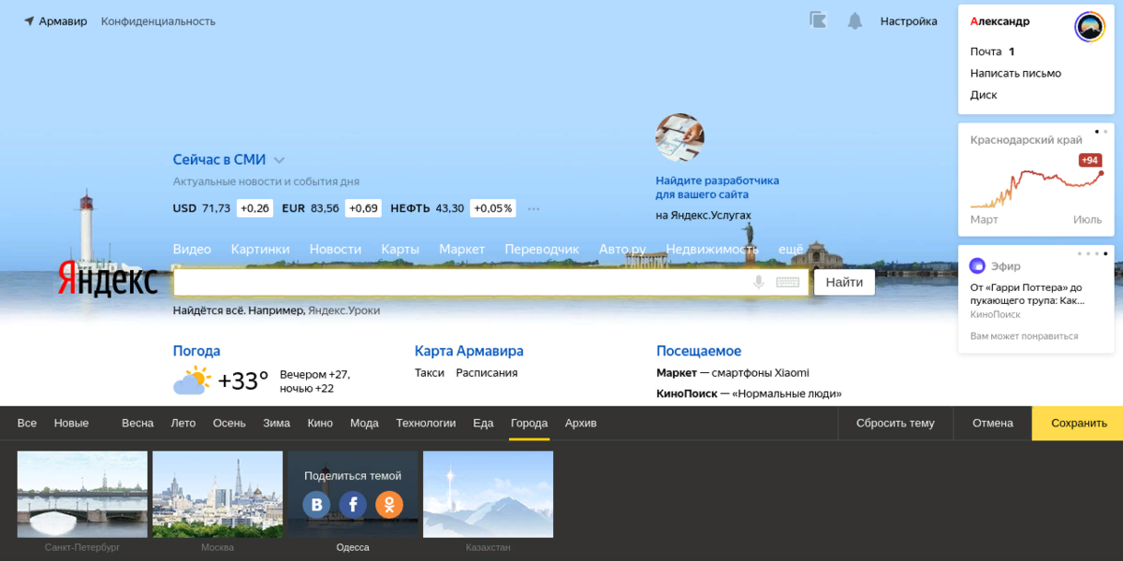Open the Конфиденциальность link

tap(158, 21)
